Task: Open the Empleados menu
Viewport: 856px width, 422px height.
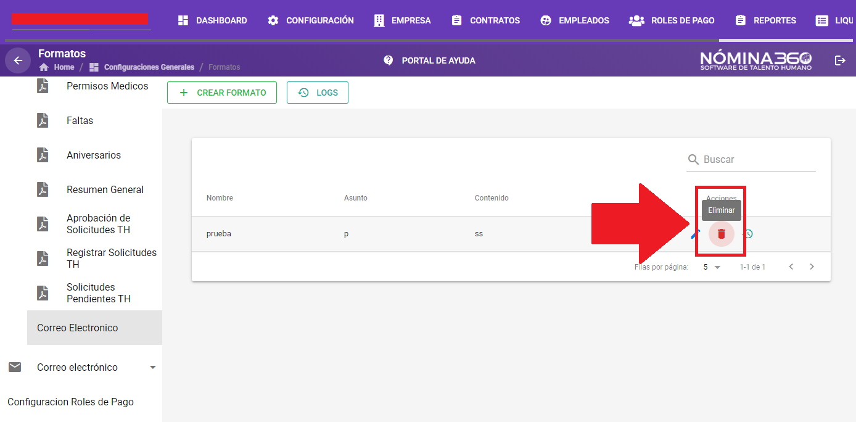Action: pyautogui.click(x=575, y=20)
